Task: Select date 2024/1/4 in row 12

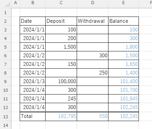Action: 33,107
